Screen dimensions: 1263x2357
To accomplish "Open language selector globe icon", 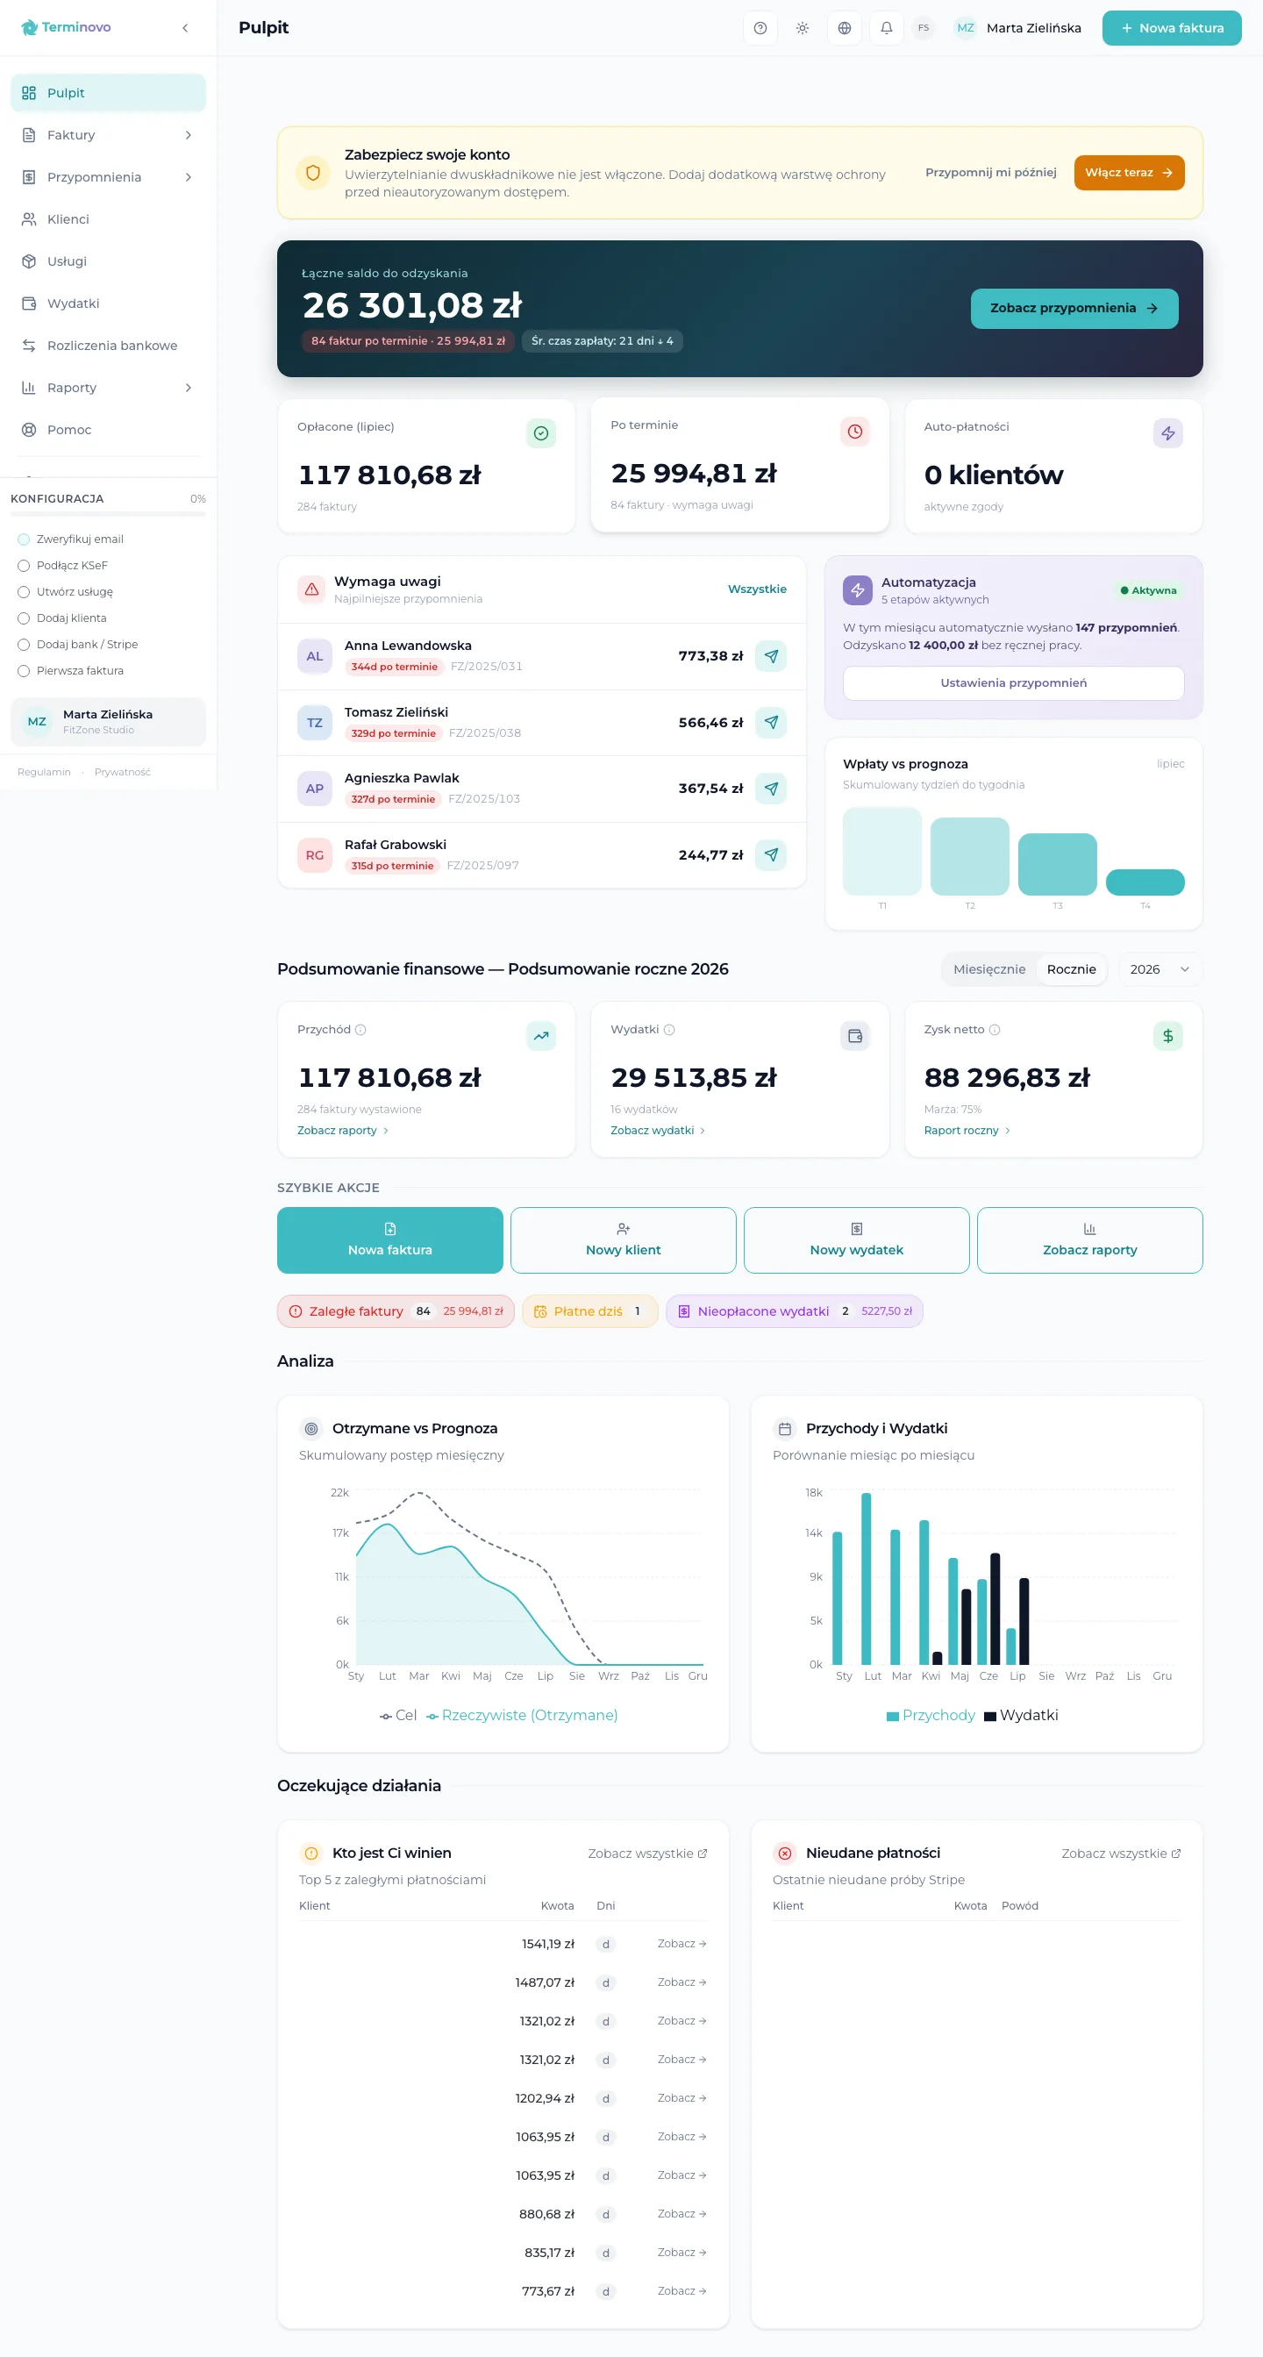I will click(844, 28).
